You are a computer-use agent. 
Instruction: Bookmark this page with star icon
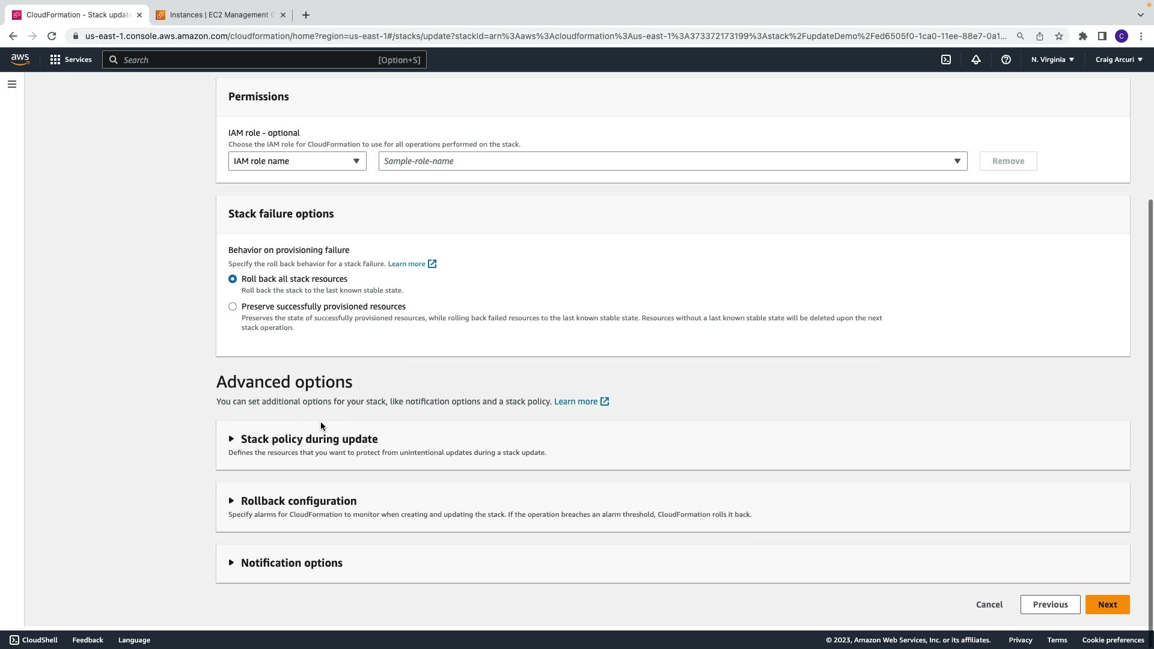[x=1058, y=36]
